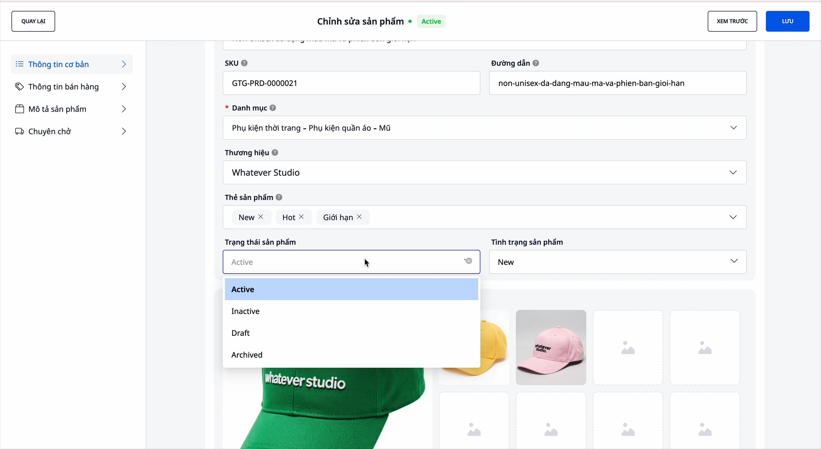The height and width of the screenshot is (449, 821).
Task: Expand the Thương hiệu dropdown
Action: [x=734, y=173]
